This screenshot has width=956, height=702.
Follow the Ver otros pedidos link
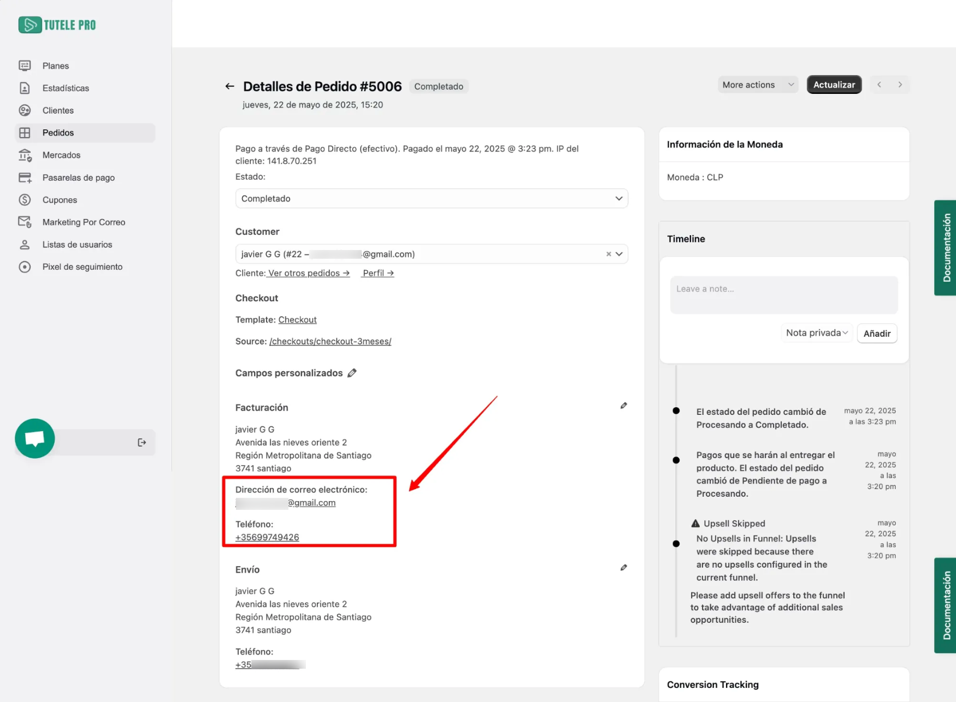click(309, 273)
